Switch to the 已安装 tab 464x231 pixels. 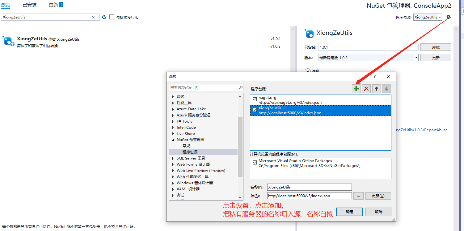pyautogui.click(x=30, y=5)
